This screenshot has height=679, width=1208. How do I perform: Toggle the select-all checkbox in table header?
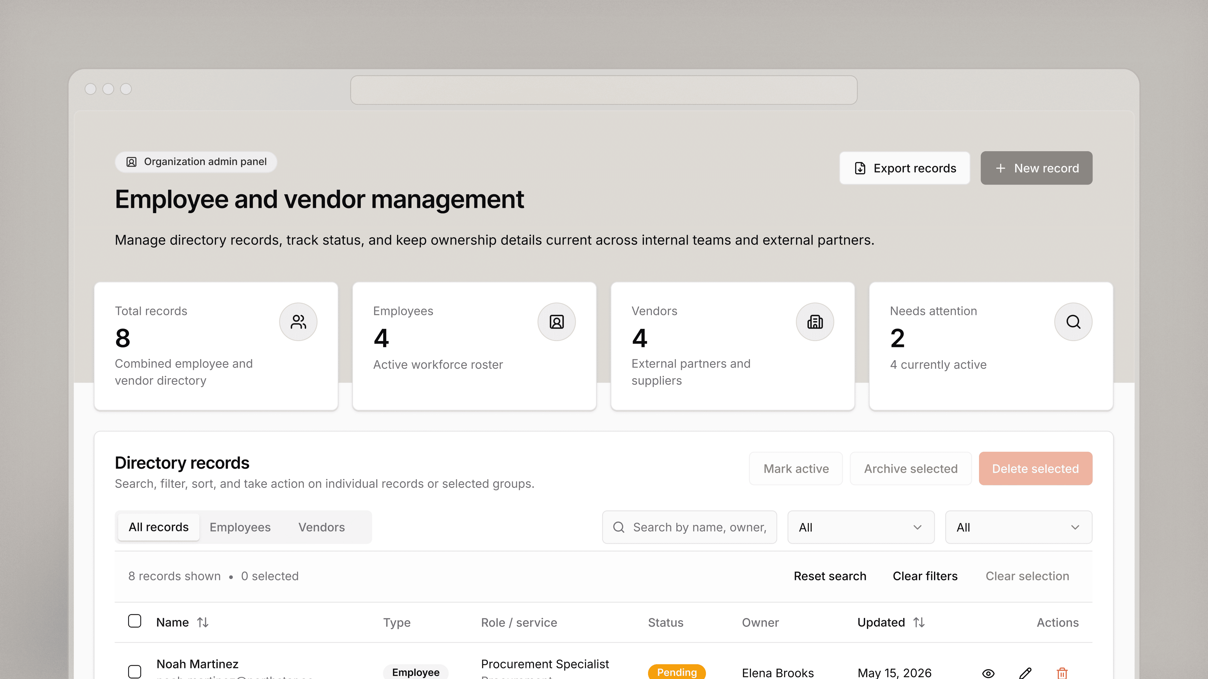[x=135, y=621]
